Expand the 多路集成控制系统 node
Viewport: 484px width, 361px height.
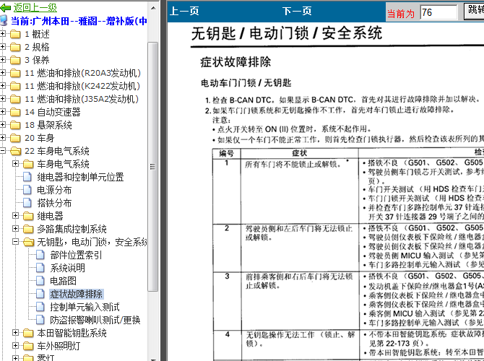click(x=15, y=228)
